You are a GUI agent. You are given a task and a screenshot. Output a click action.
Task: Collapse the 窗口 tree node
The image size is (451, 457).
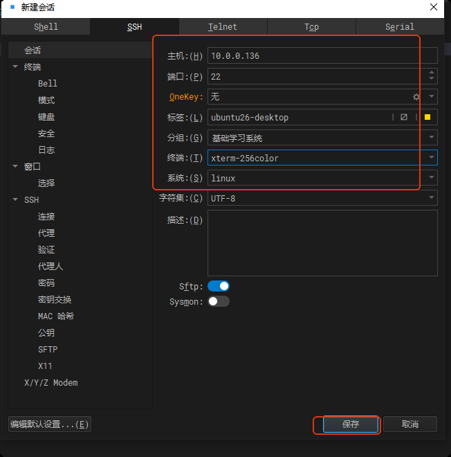click(15, 166)
